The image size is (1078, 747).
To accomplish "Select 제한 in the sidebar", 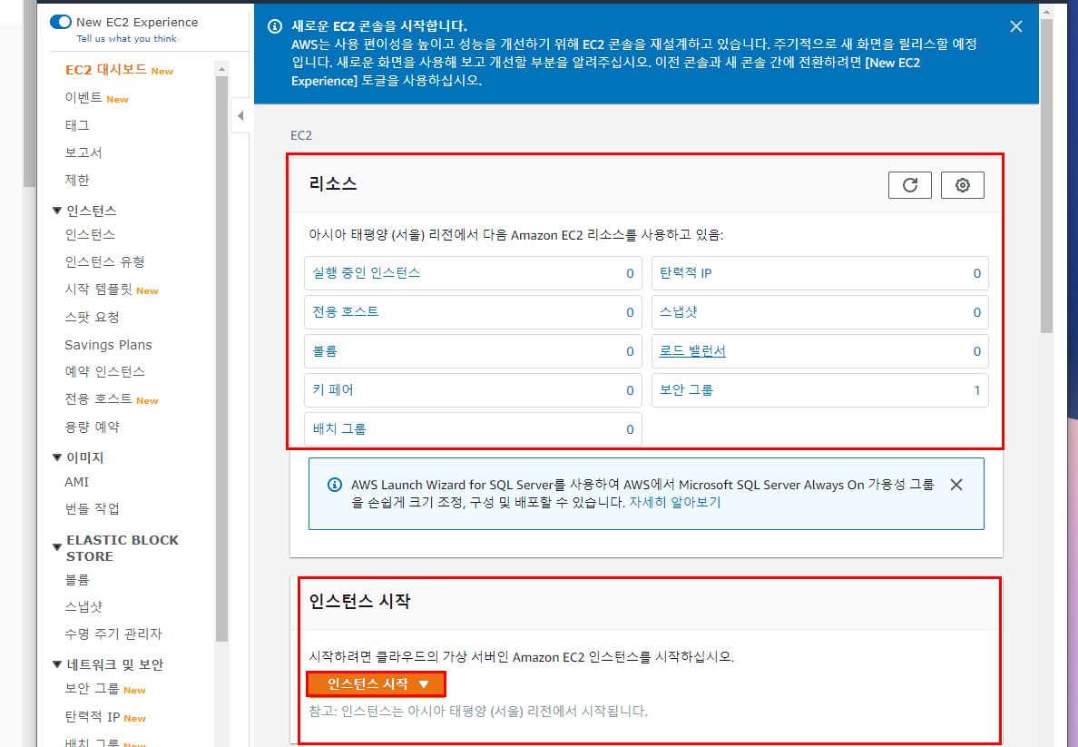I will (77, 181).
